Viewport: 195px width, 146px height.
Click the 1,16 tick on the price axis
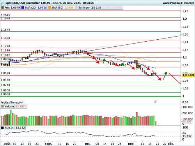(x=185, y=34)
